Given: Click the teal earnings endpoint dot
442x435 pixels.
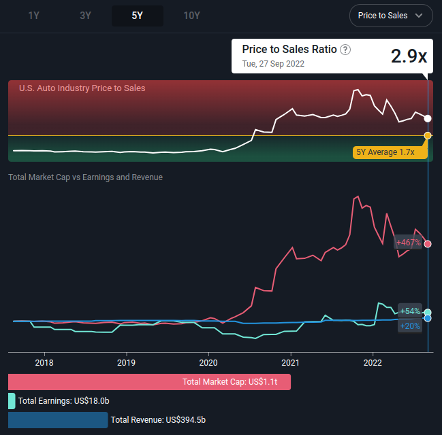Looking at the screenshot, I should [x=428, y=312].
